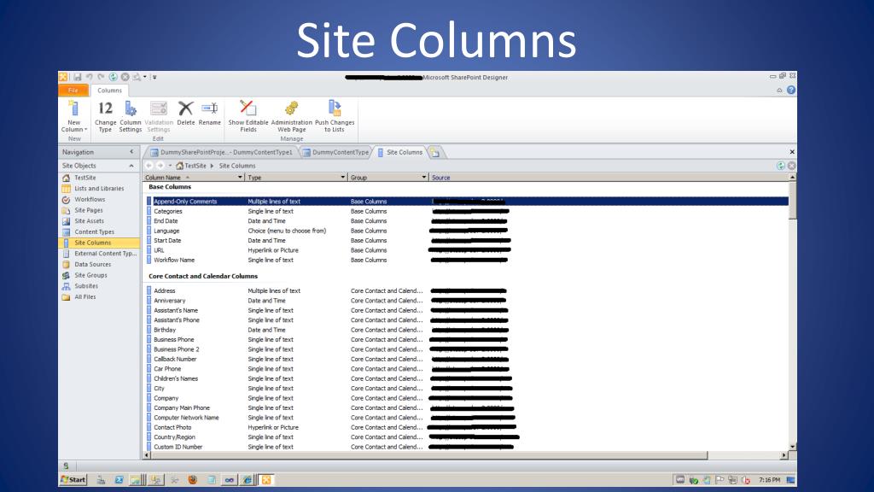The width and height of the screenshot is (874, 492).
Task: Click the horizontal scrollbar right arrow
Action: coord(784,455)
